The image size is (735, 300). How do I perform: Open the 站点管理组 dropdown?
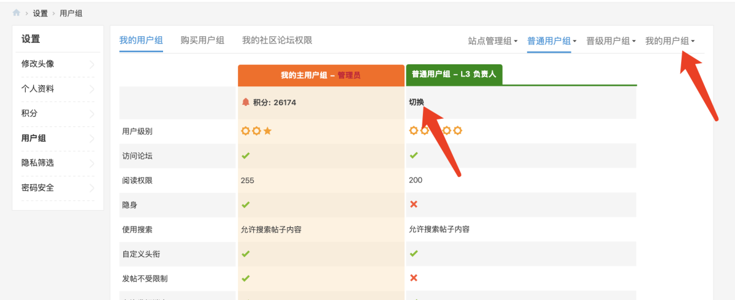(x=493, y=41)
